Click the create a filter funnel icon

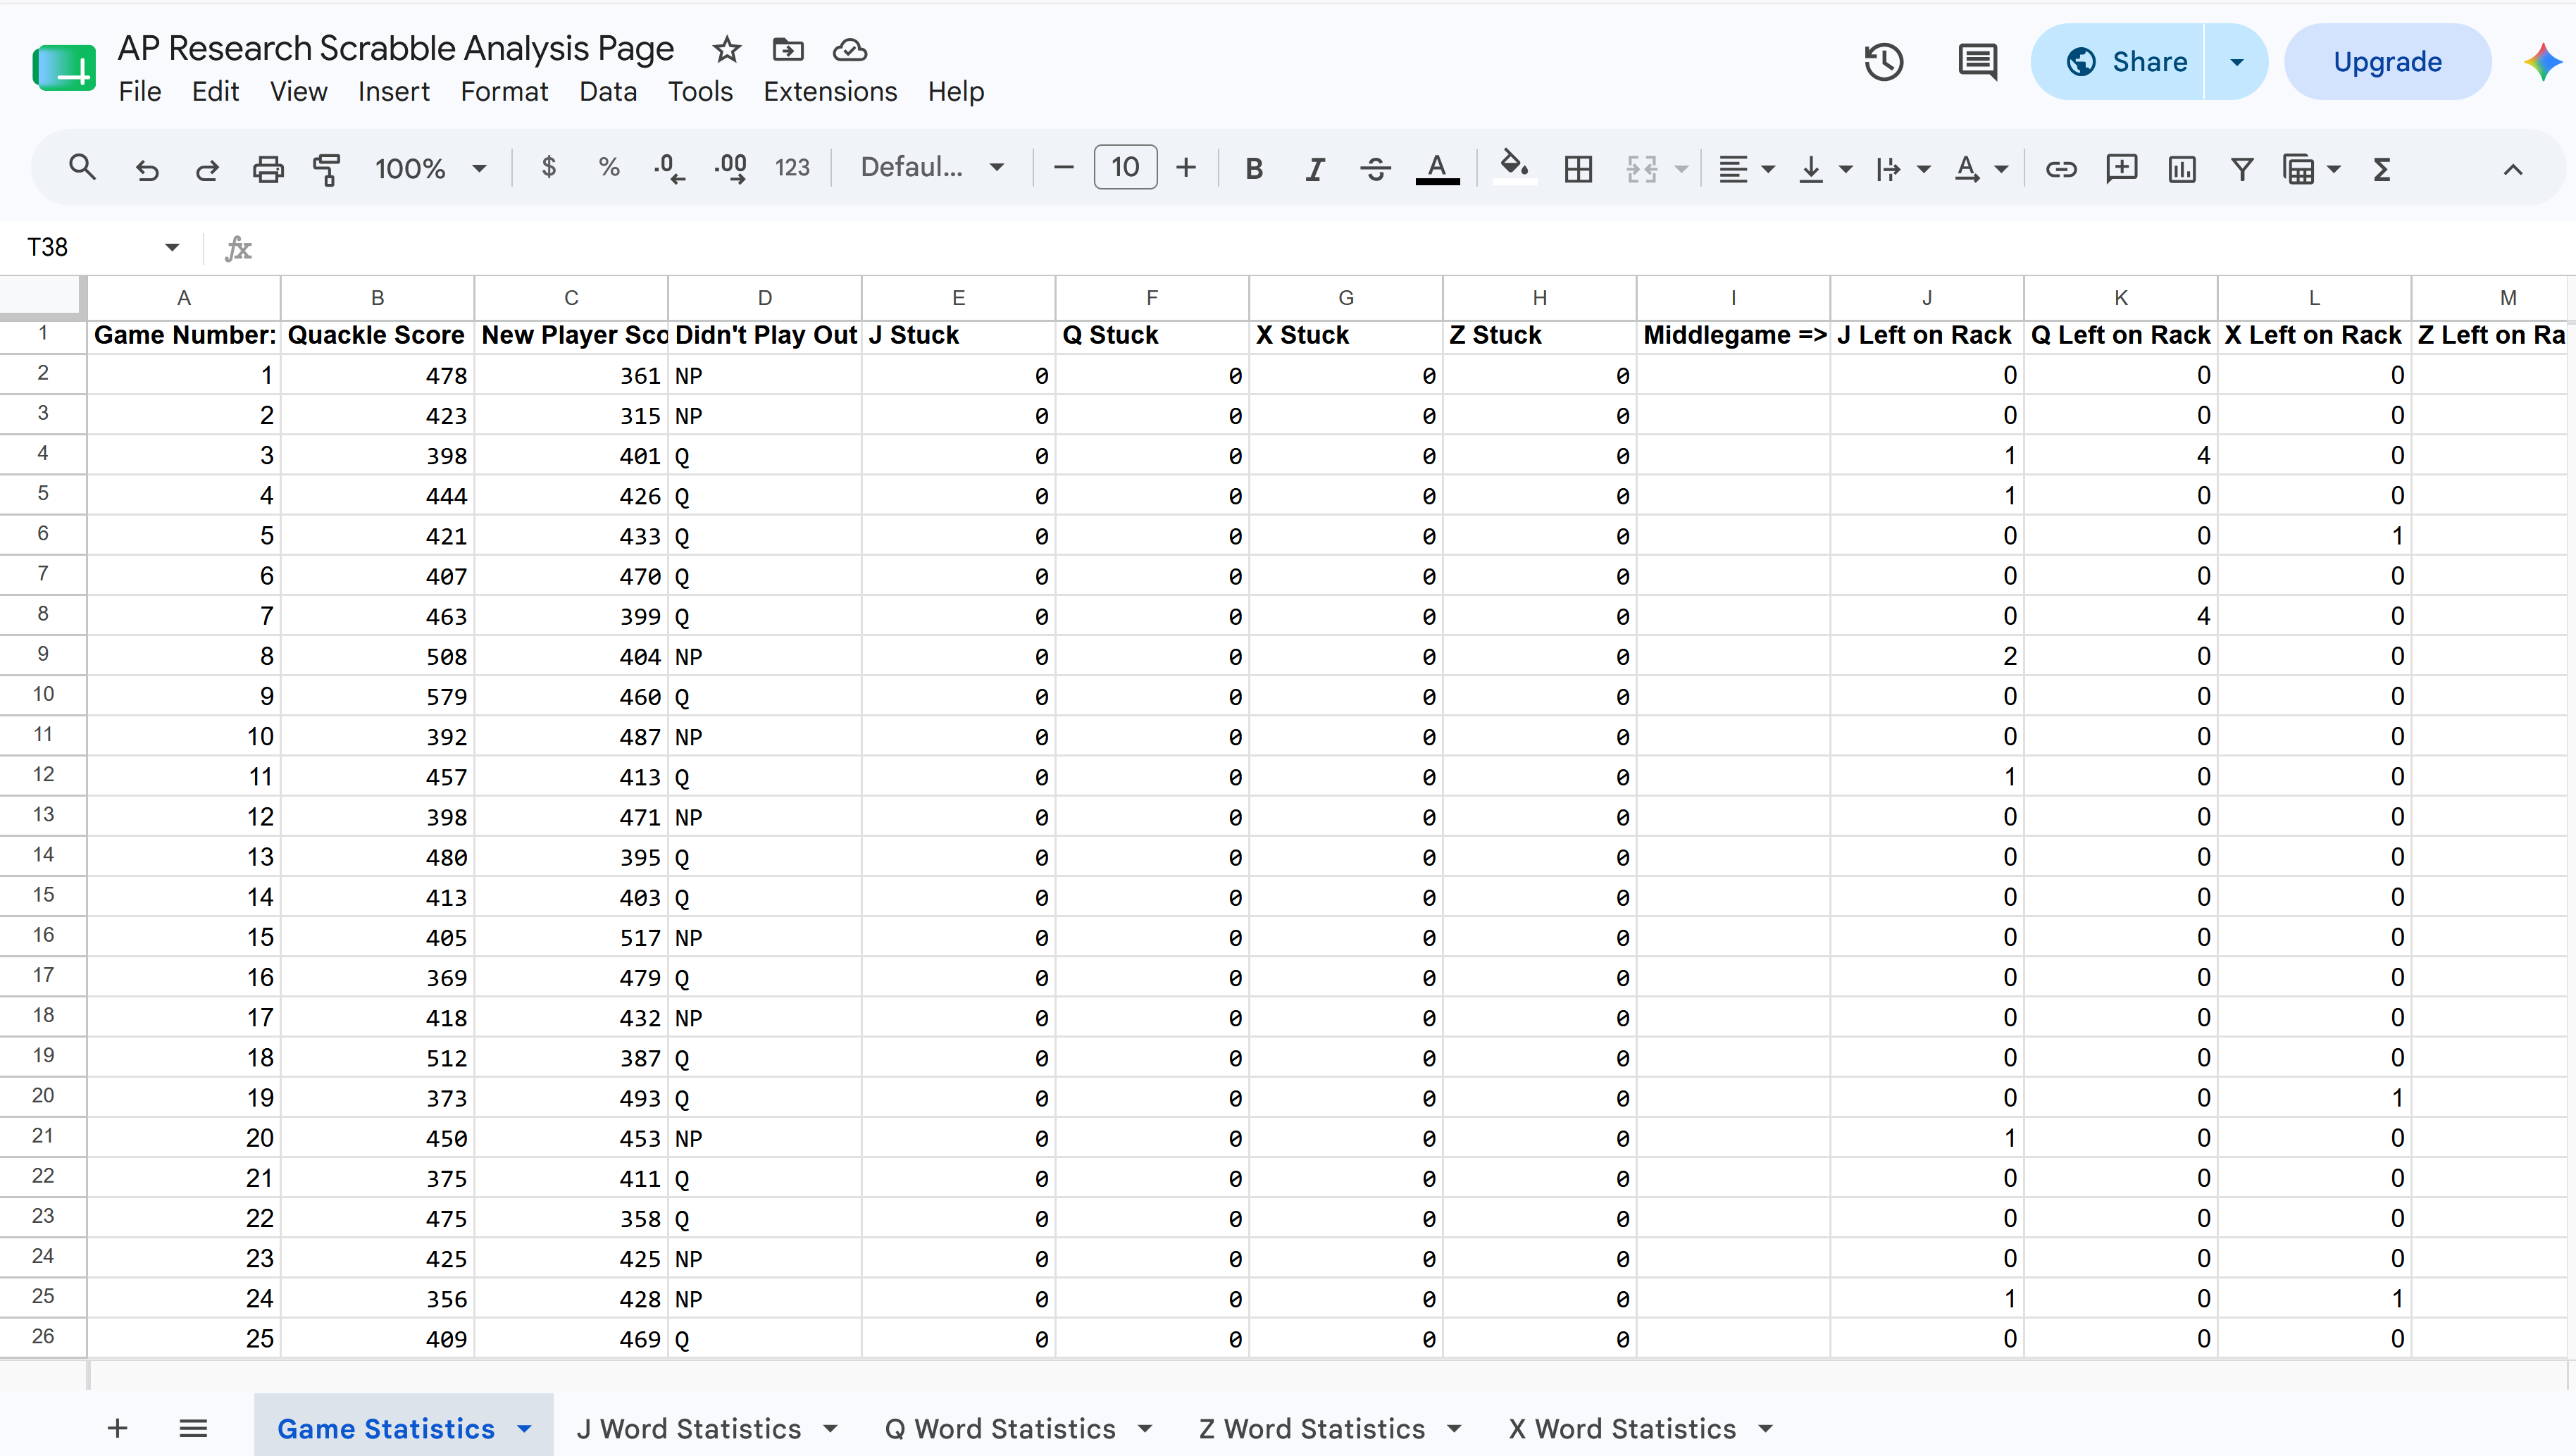[x=2242, y=168]
